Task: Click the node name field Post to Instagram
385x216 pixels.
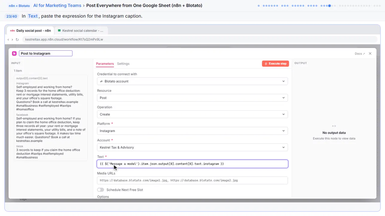Action: (x=46, y=53)
